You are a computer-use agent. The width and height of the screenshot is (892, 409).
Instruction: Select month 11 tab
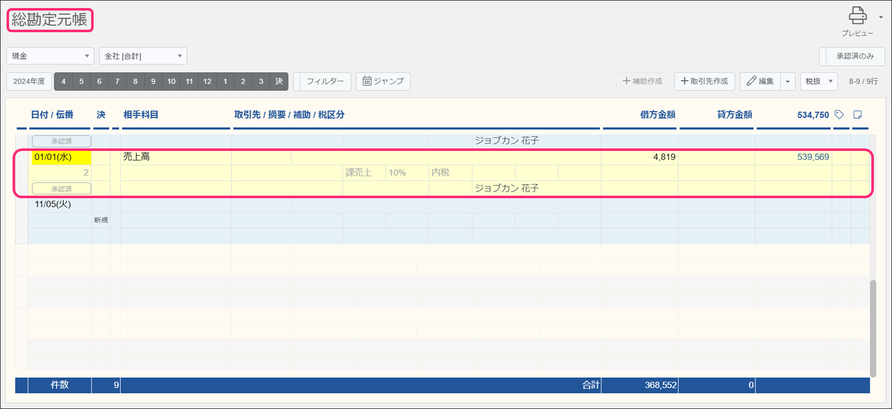[x=189, y=81]
